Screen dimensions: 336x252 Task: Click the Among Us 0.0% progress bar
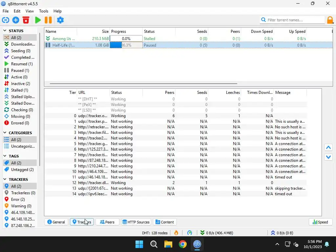(x=126, y=39)
